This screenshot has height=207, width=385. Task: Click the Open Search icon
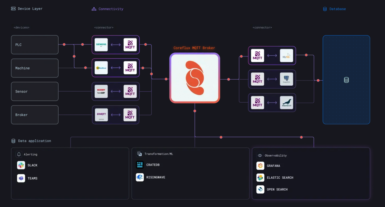pos(260,189)
